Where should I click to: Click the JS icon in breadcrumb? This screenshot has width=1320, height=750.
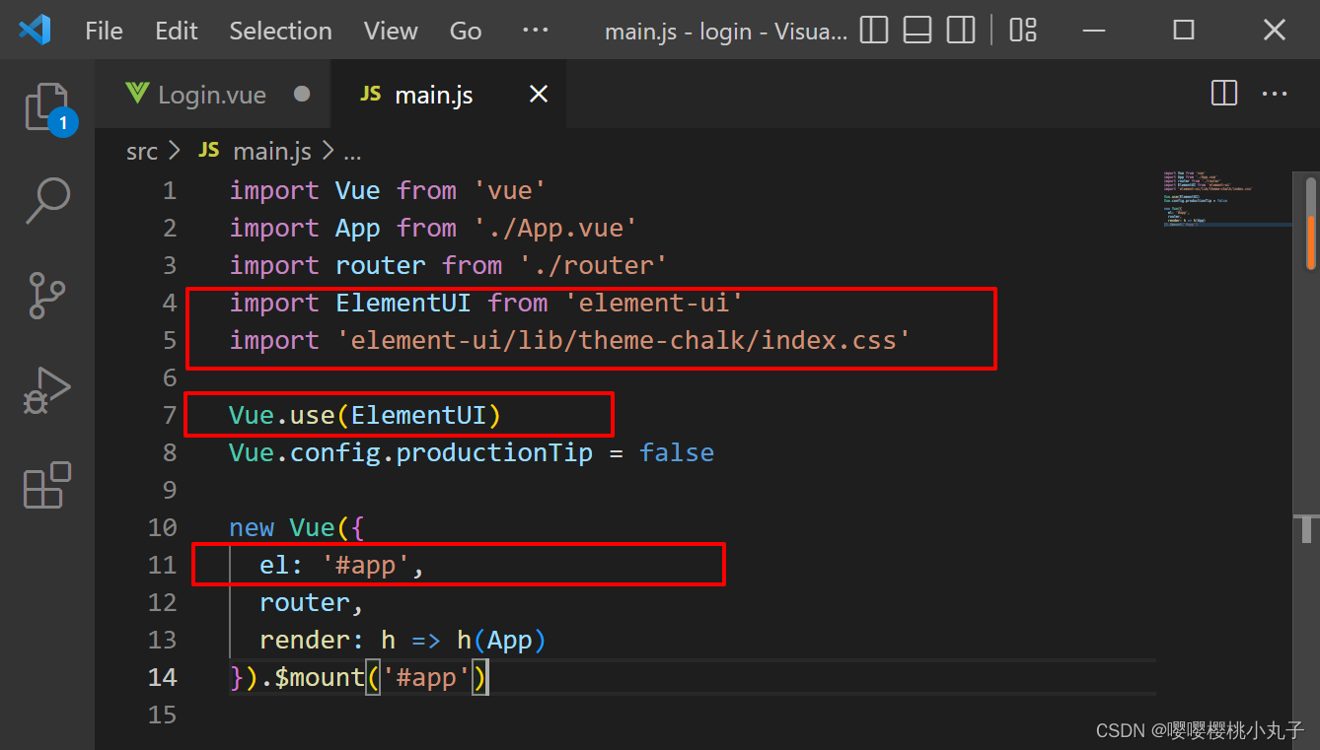(x=209, y=150)
